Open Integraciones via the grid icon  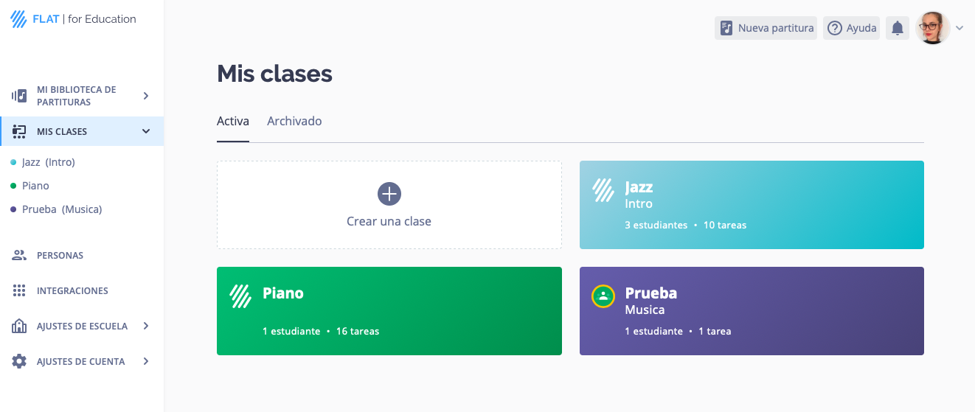(19, 290)
